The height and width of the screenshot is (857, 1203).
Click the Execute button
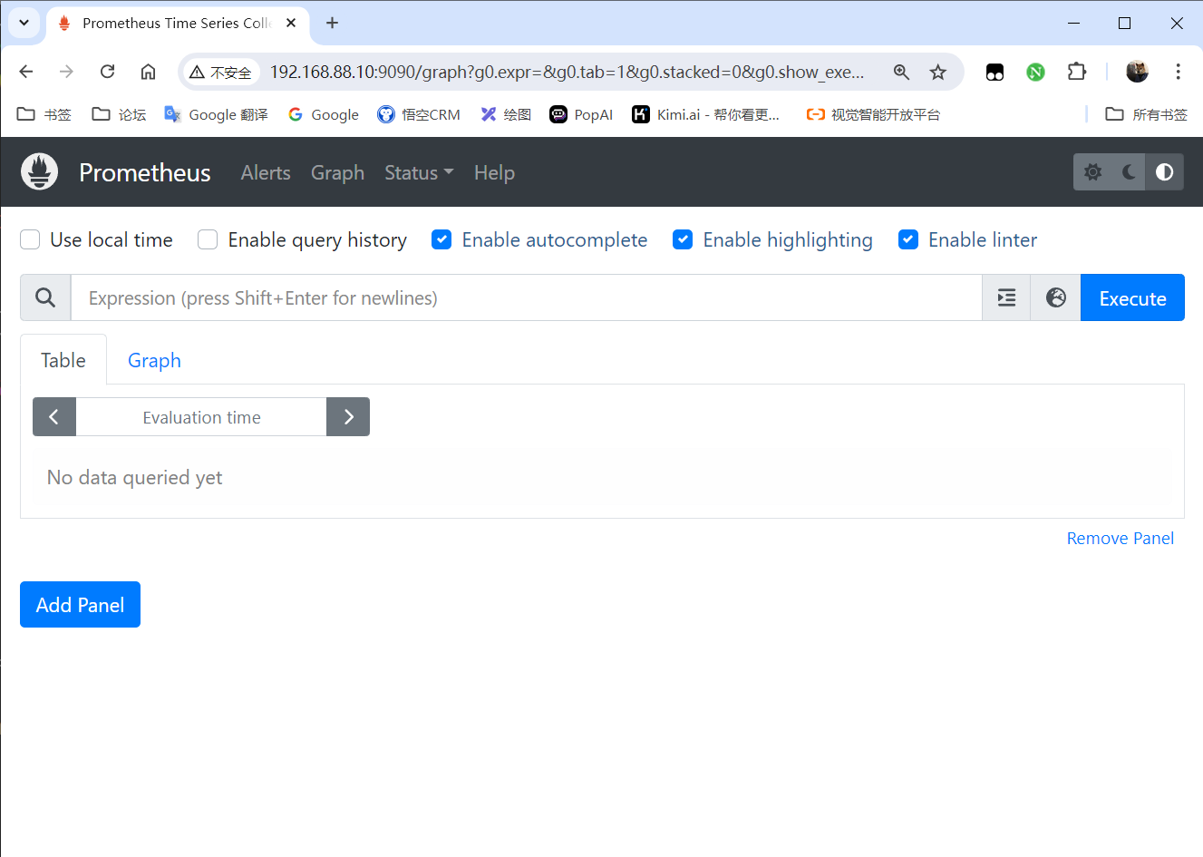[1132, 297]
